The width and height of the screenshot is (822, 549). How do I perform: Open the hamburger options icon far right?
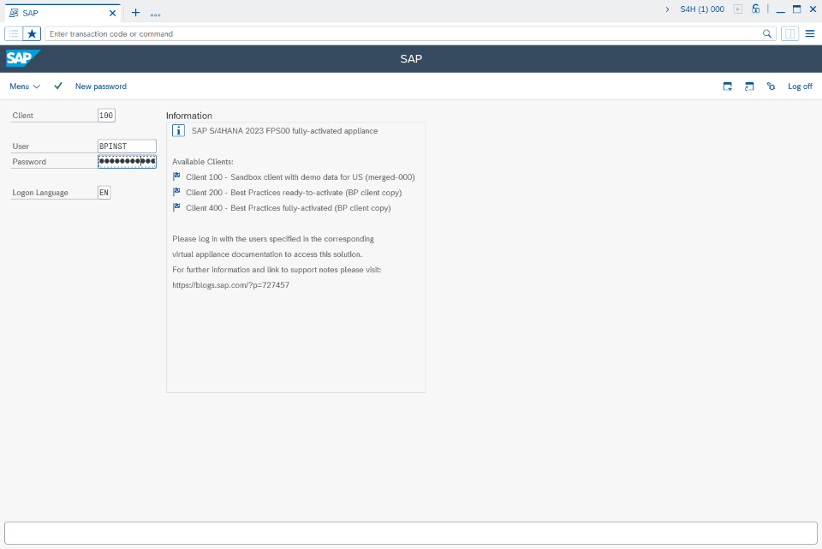pyautogui.click(x=809, y=33)
